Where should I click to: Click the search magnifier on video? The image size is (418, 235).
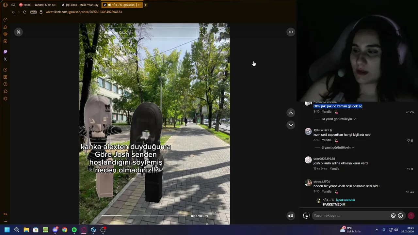tap(202, 33)
